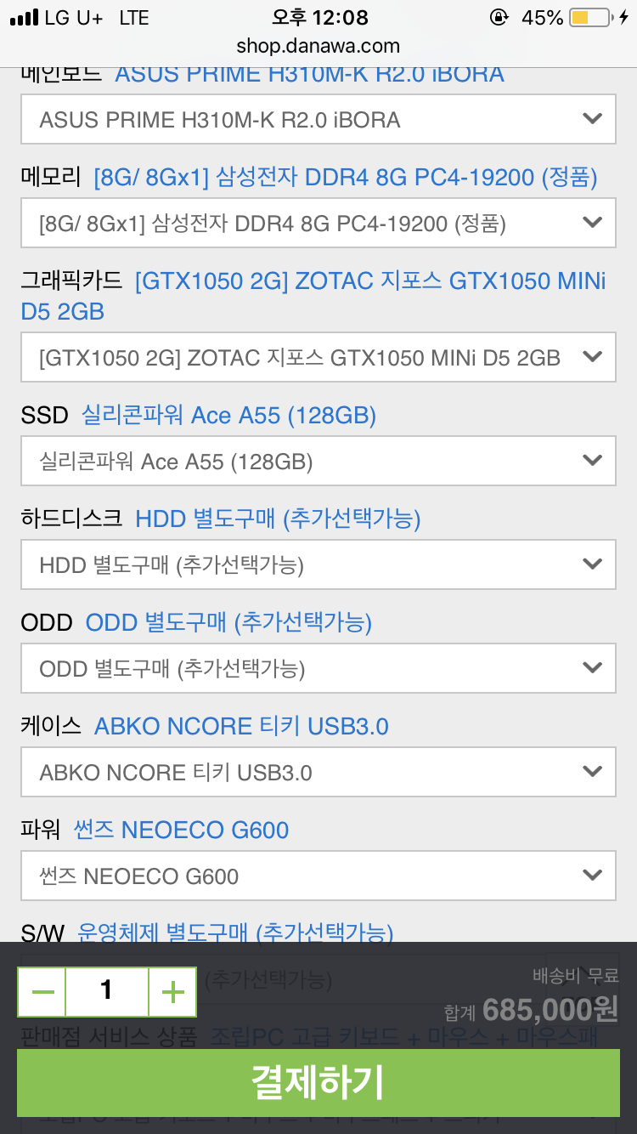Open the blue 실리콘파워 Ace A55 (128GB) link
Image resolution: width=637 pixels, height=1134 pixels.
pyautogui.click(x=228, y=415)
